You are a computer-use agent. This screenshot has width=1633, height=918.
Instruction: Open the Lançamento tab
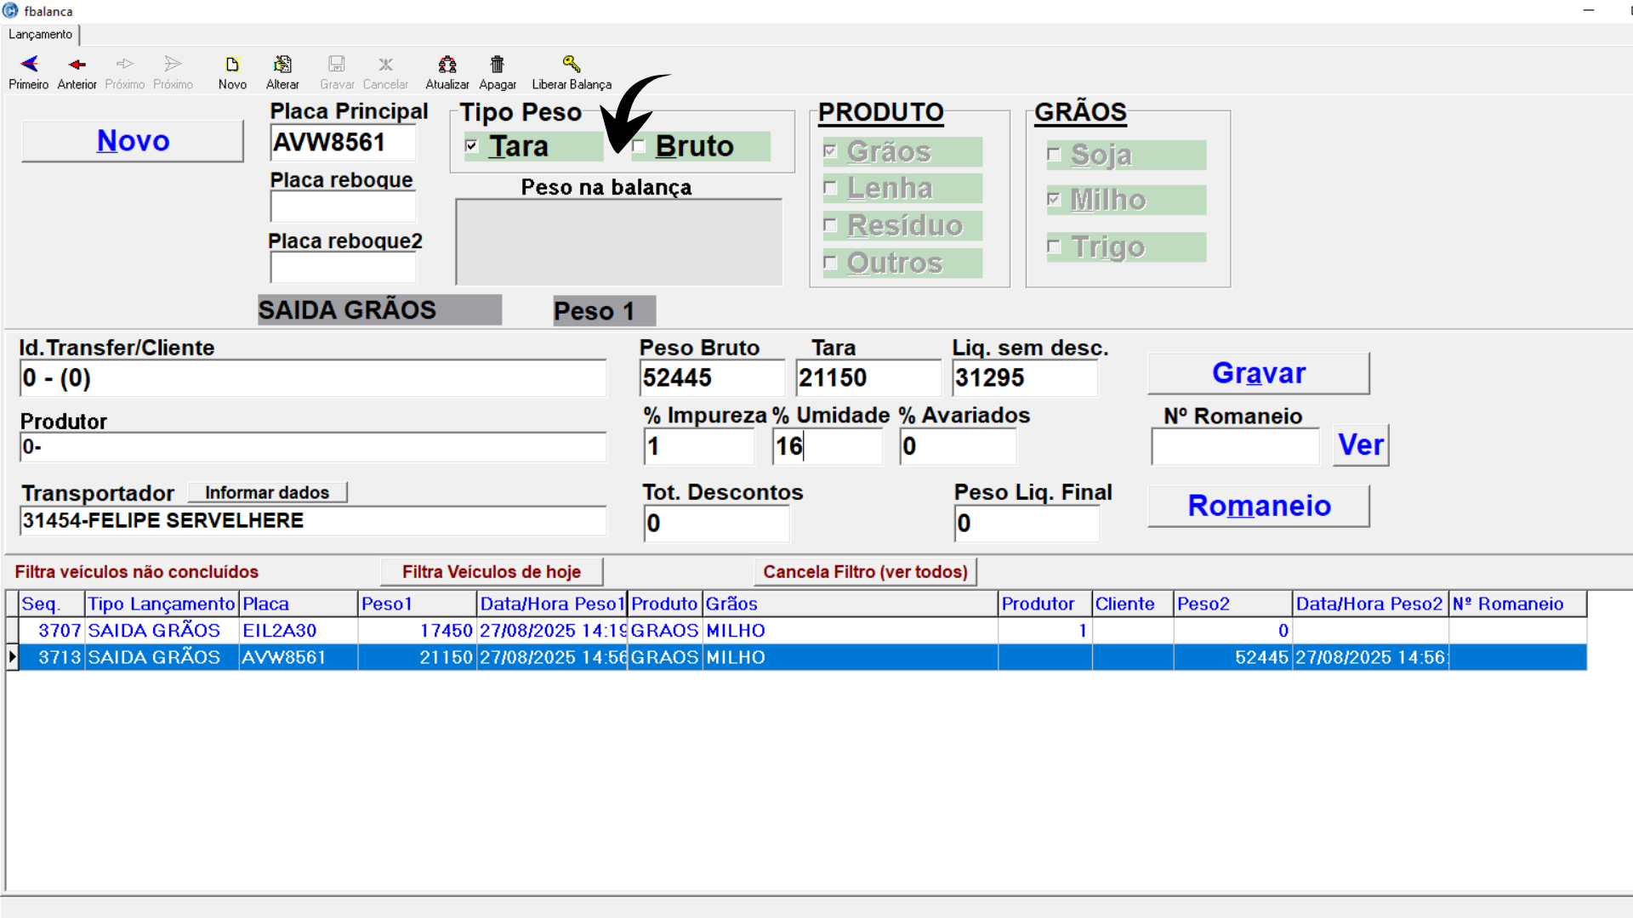pos(40,35)
